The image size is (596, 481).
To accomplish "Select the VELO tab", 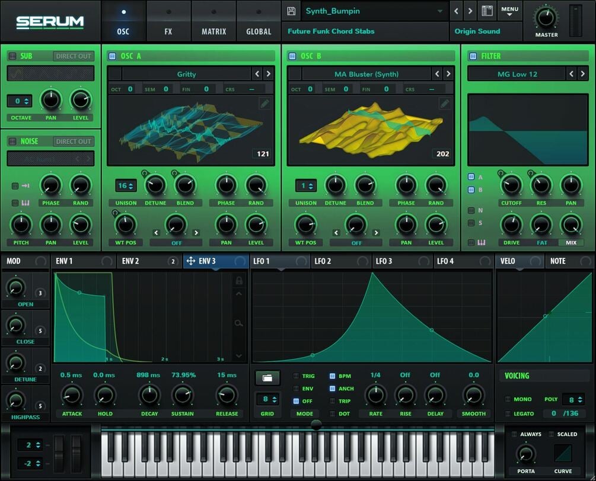I will tap(519, 261).
